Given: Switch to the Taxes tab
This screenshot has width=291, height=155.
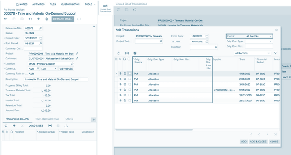Looking at the screenshot, I should pyautogui.click(x=69, y=119).
